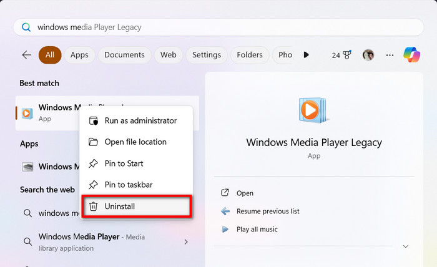Click the pin icon beside Pin to taskbar
437x267 pixels.
(x=93, y=185)
